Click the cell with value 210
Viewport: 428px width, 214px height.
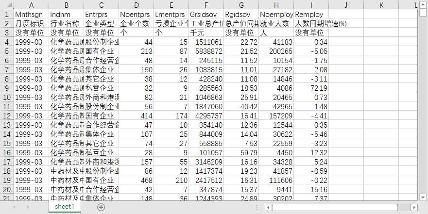pos(171,180)
